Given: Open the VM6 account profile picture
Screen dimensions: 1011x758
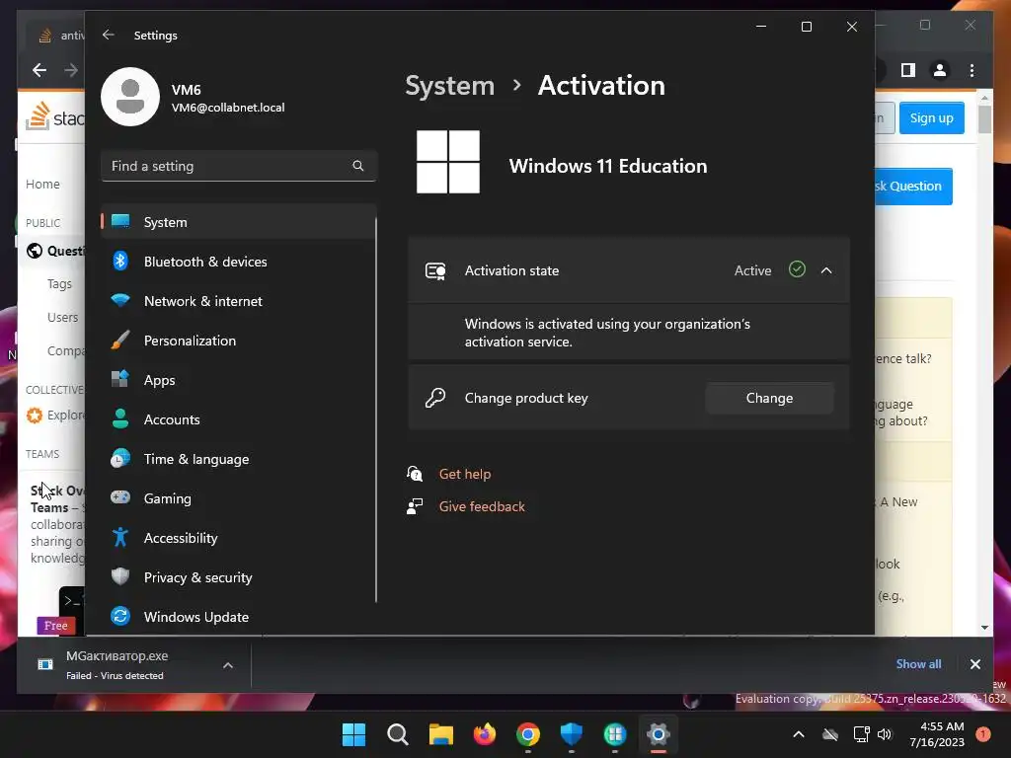Looking at the screenshot, I should click(130, 97).
